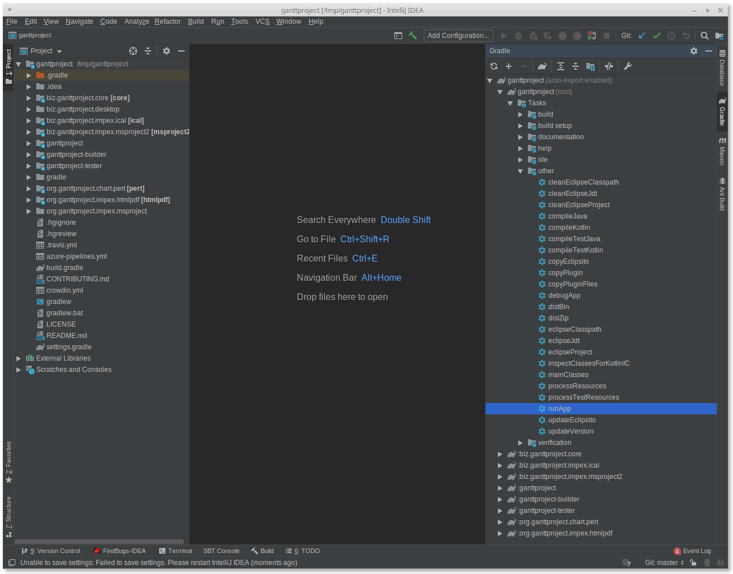Toggle read-only lock icon in status bar
The height and width of the screenshot is (574, 733).
[x=693, y=563]
